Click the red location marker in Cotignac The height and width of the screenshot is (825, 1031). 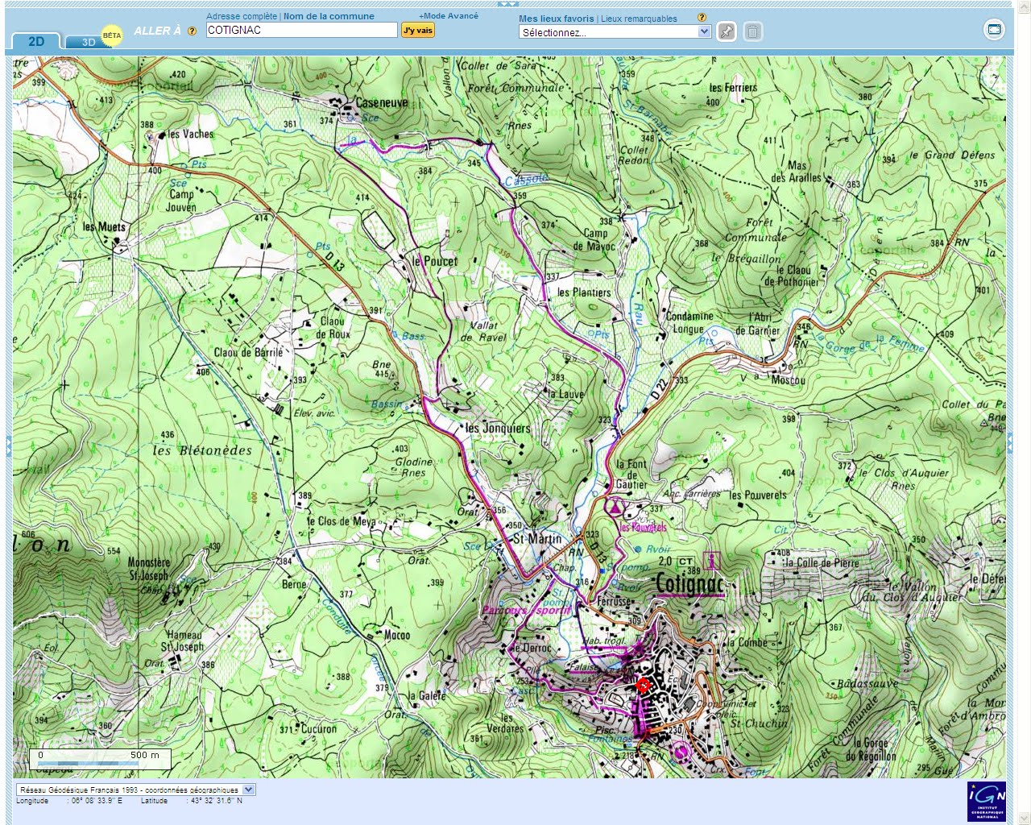642,685
